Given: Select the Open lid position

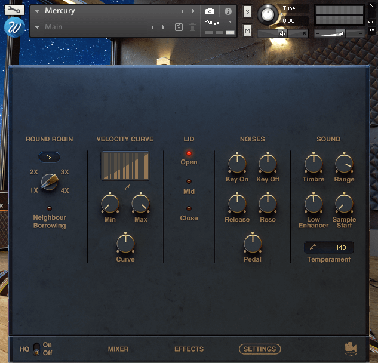Looking at the screenshot, I should [189, 153].
